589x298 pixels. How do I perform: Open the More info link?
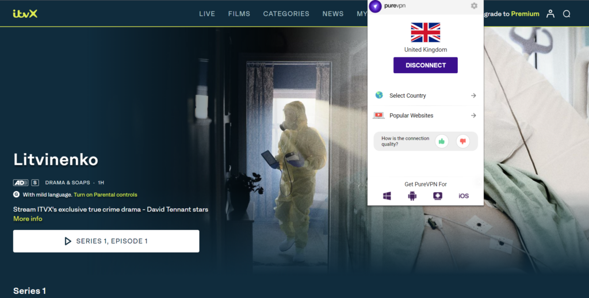28,219
